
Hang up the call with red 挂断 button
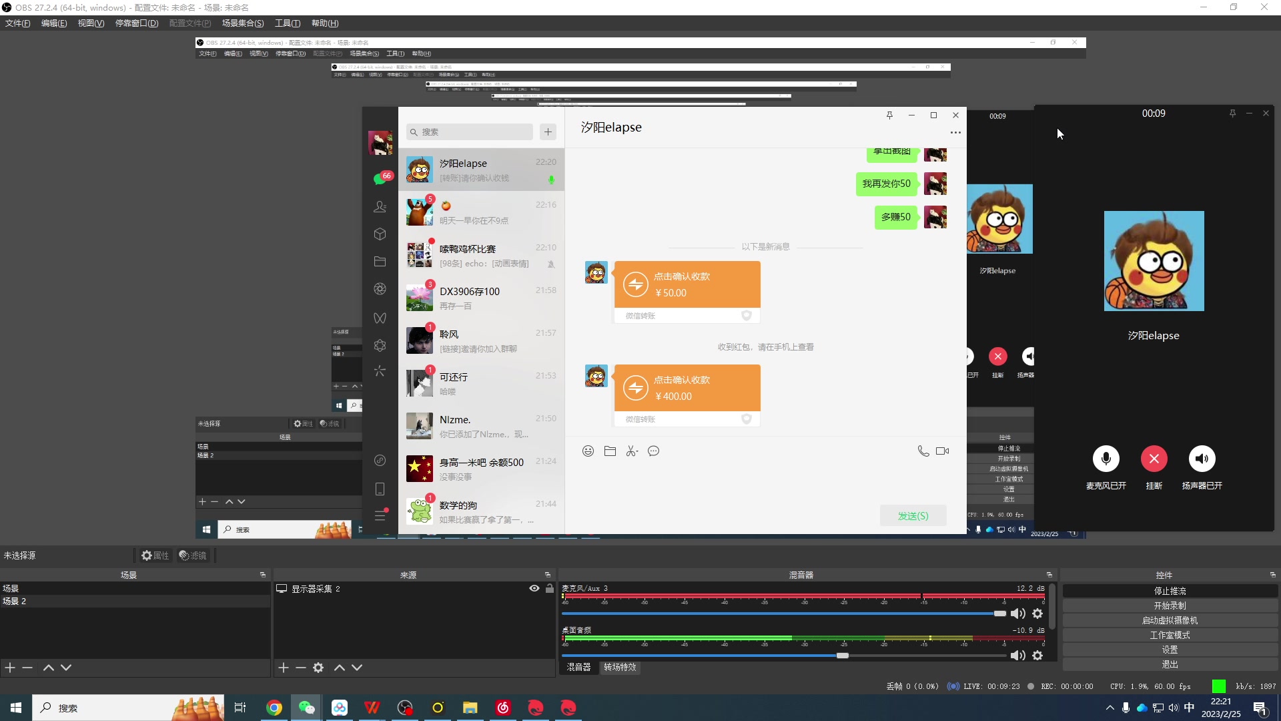click(1154, 459)
